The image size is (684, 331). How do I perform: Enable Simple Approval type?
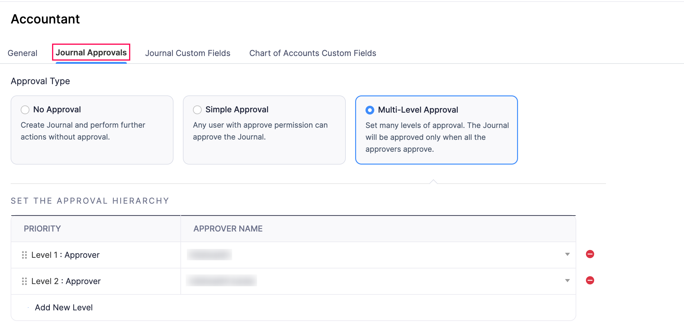tap(236, 110)
